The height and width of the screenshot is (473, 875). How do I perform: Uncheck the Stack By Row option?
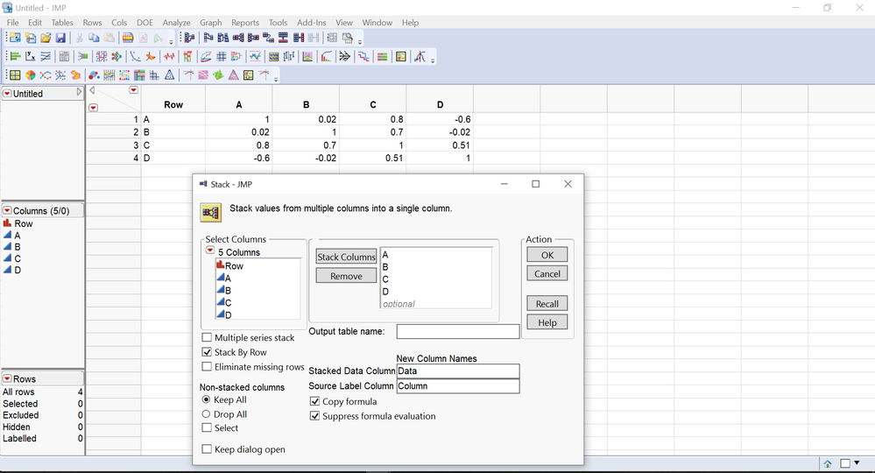[x=207, y=352]
